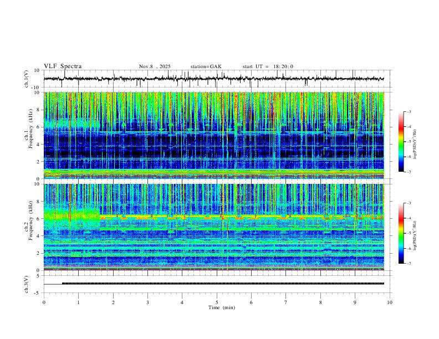Click the "ch.3(V)" axis label

click(x=27, y=284)
